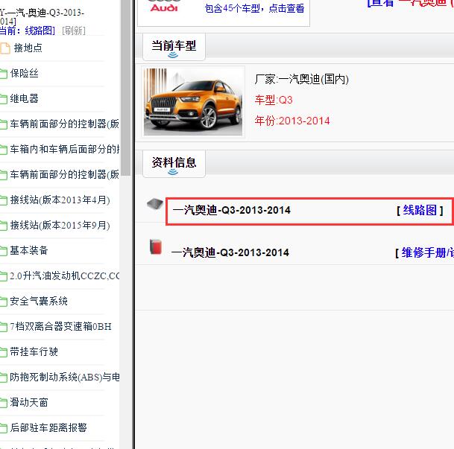Open the 接地点 file icon
The height and width of the screenshot is (449, 454).
(5, 48)
